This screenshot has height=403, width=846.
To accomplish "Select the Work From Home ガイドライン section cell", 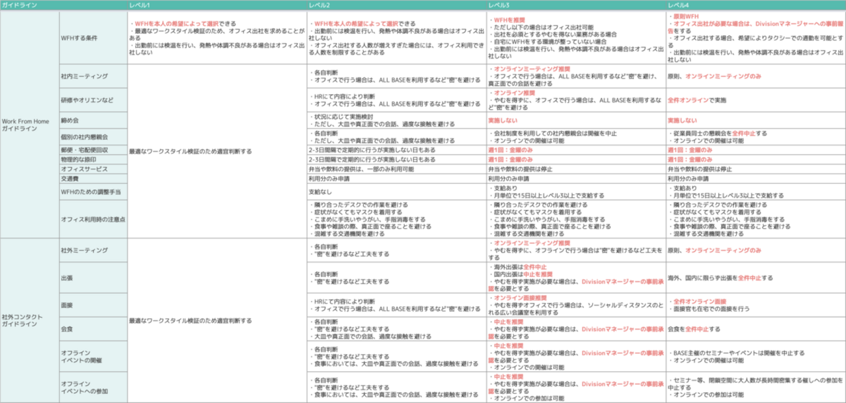I will click(29, 125).
